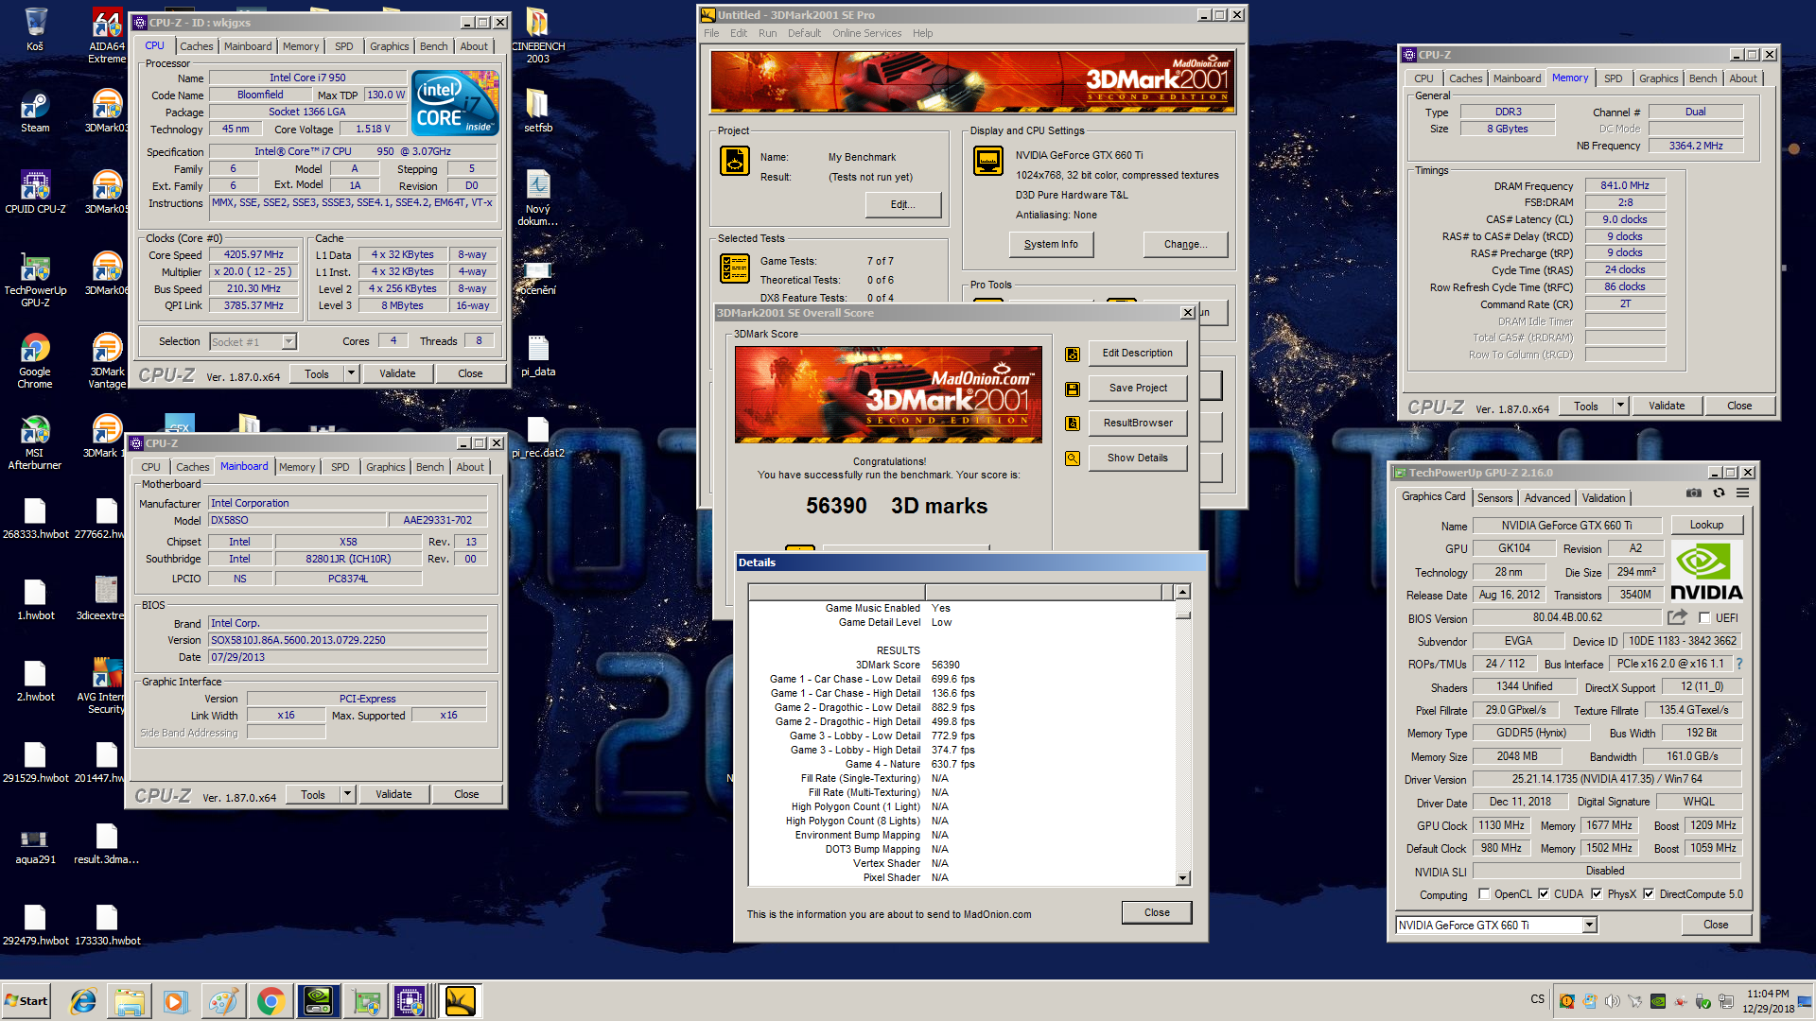Click scroll-down arrow in Details list
The height and width of the screenshot is (1021, 1816).
pos(1182,878)
